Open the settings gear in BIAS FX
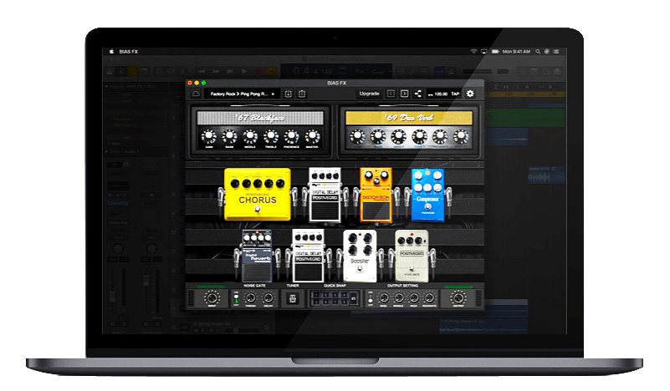 (x=470, y=94)
